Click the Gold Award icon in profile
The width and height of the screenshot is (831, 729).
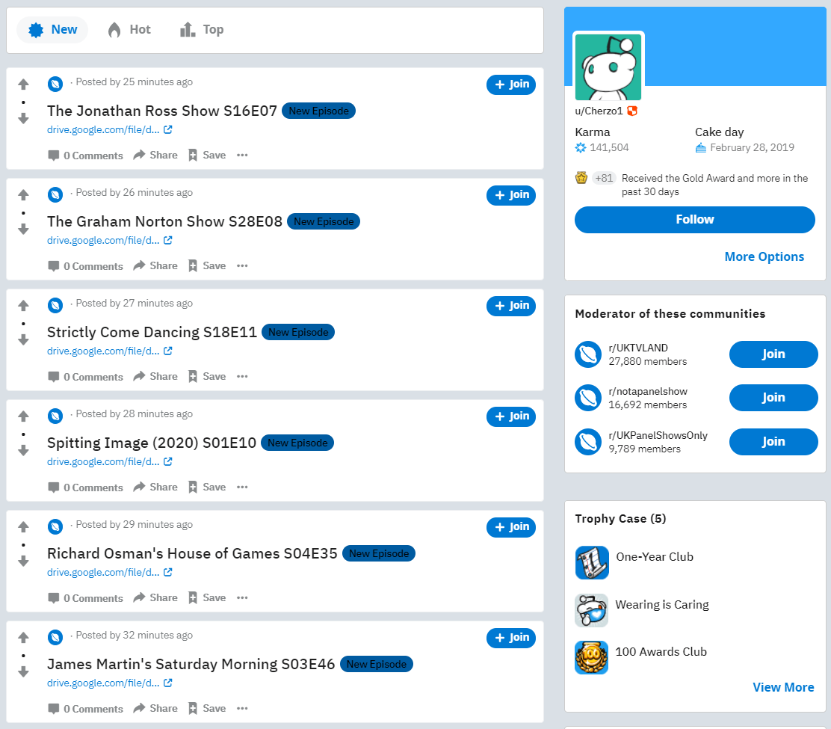click(581, 178)
